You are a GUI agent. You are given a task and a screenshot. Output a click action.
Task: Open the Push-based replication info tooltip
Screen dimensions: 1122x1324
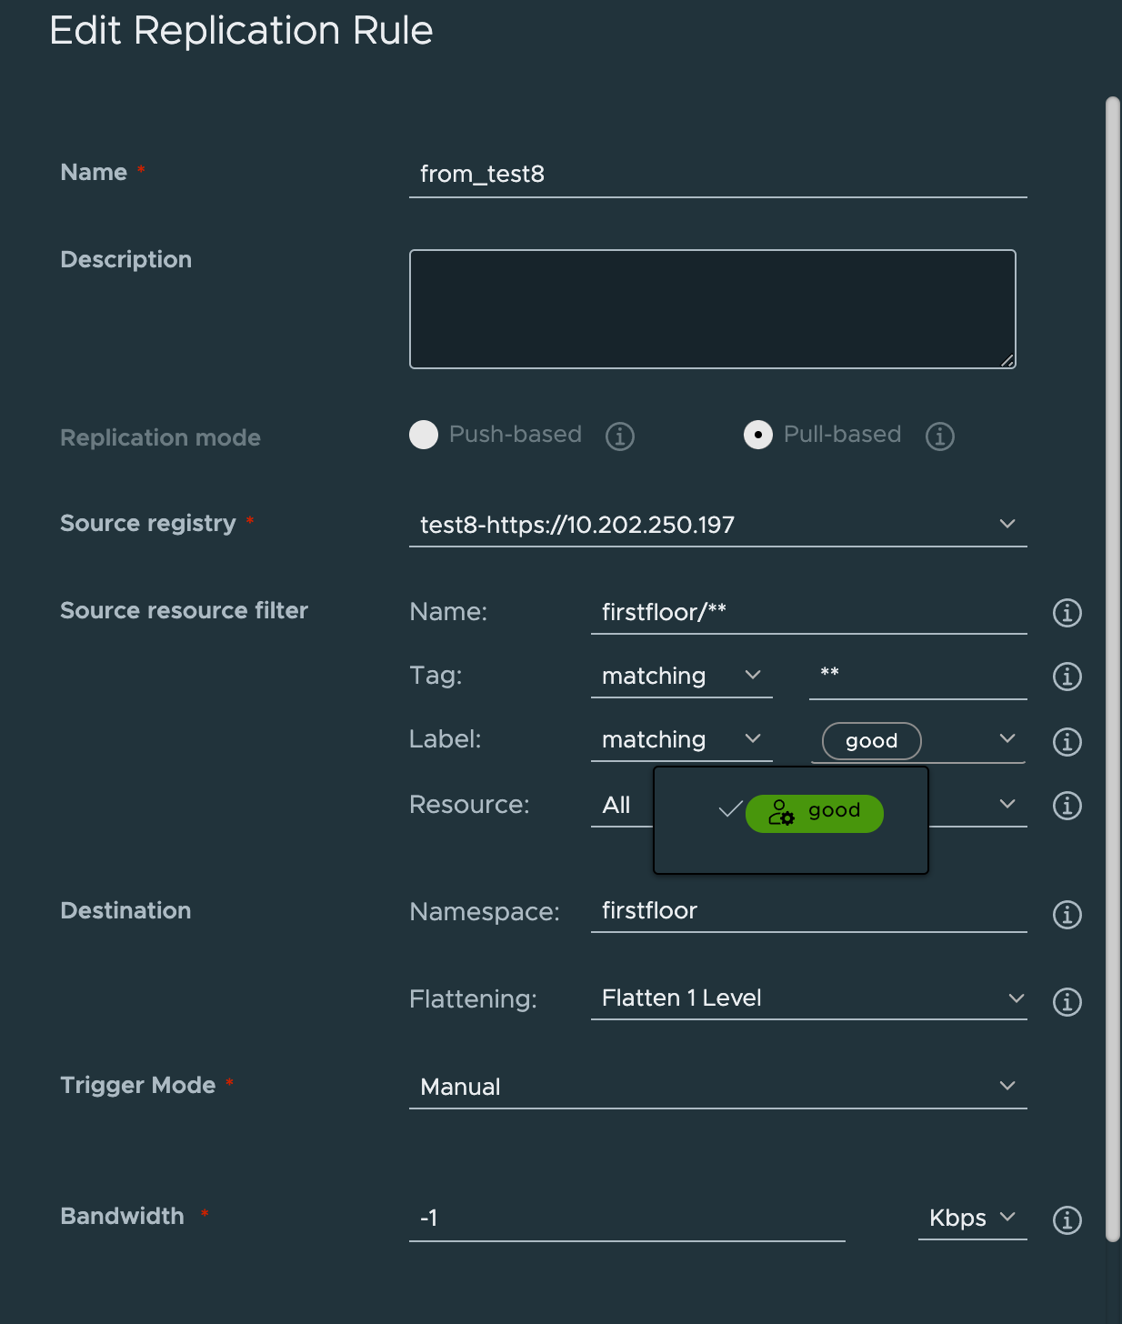click(x=621, y=436)
